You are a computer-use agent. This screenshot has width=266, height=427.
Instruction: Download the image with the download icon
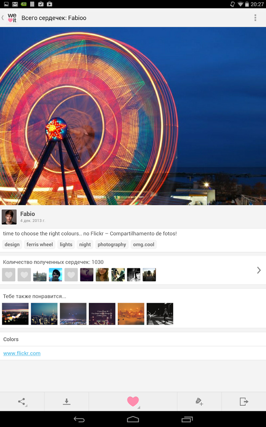coord(67,401)
